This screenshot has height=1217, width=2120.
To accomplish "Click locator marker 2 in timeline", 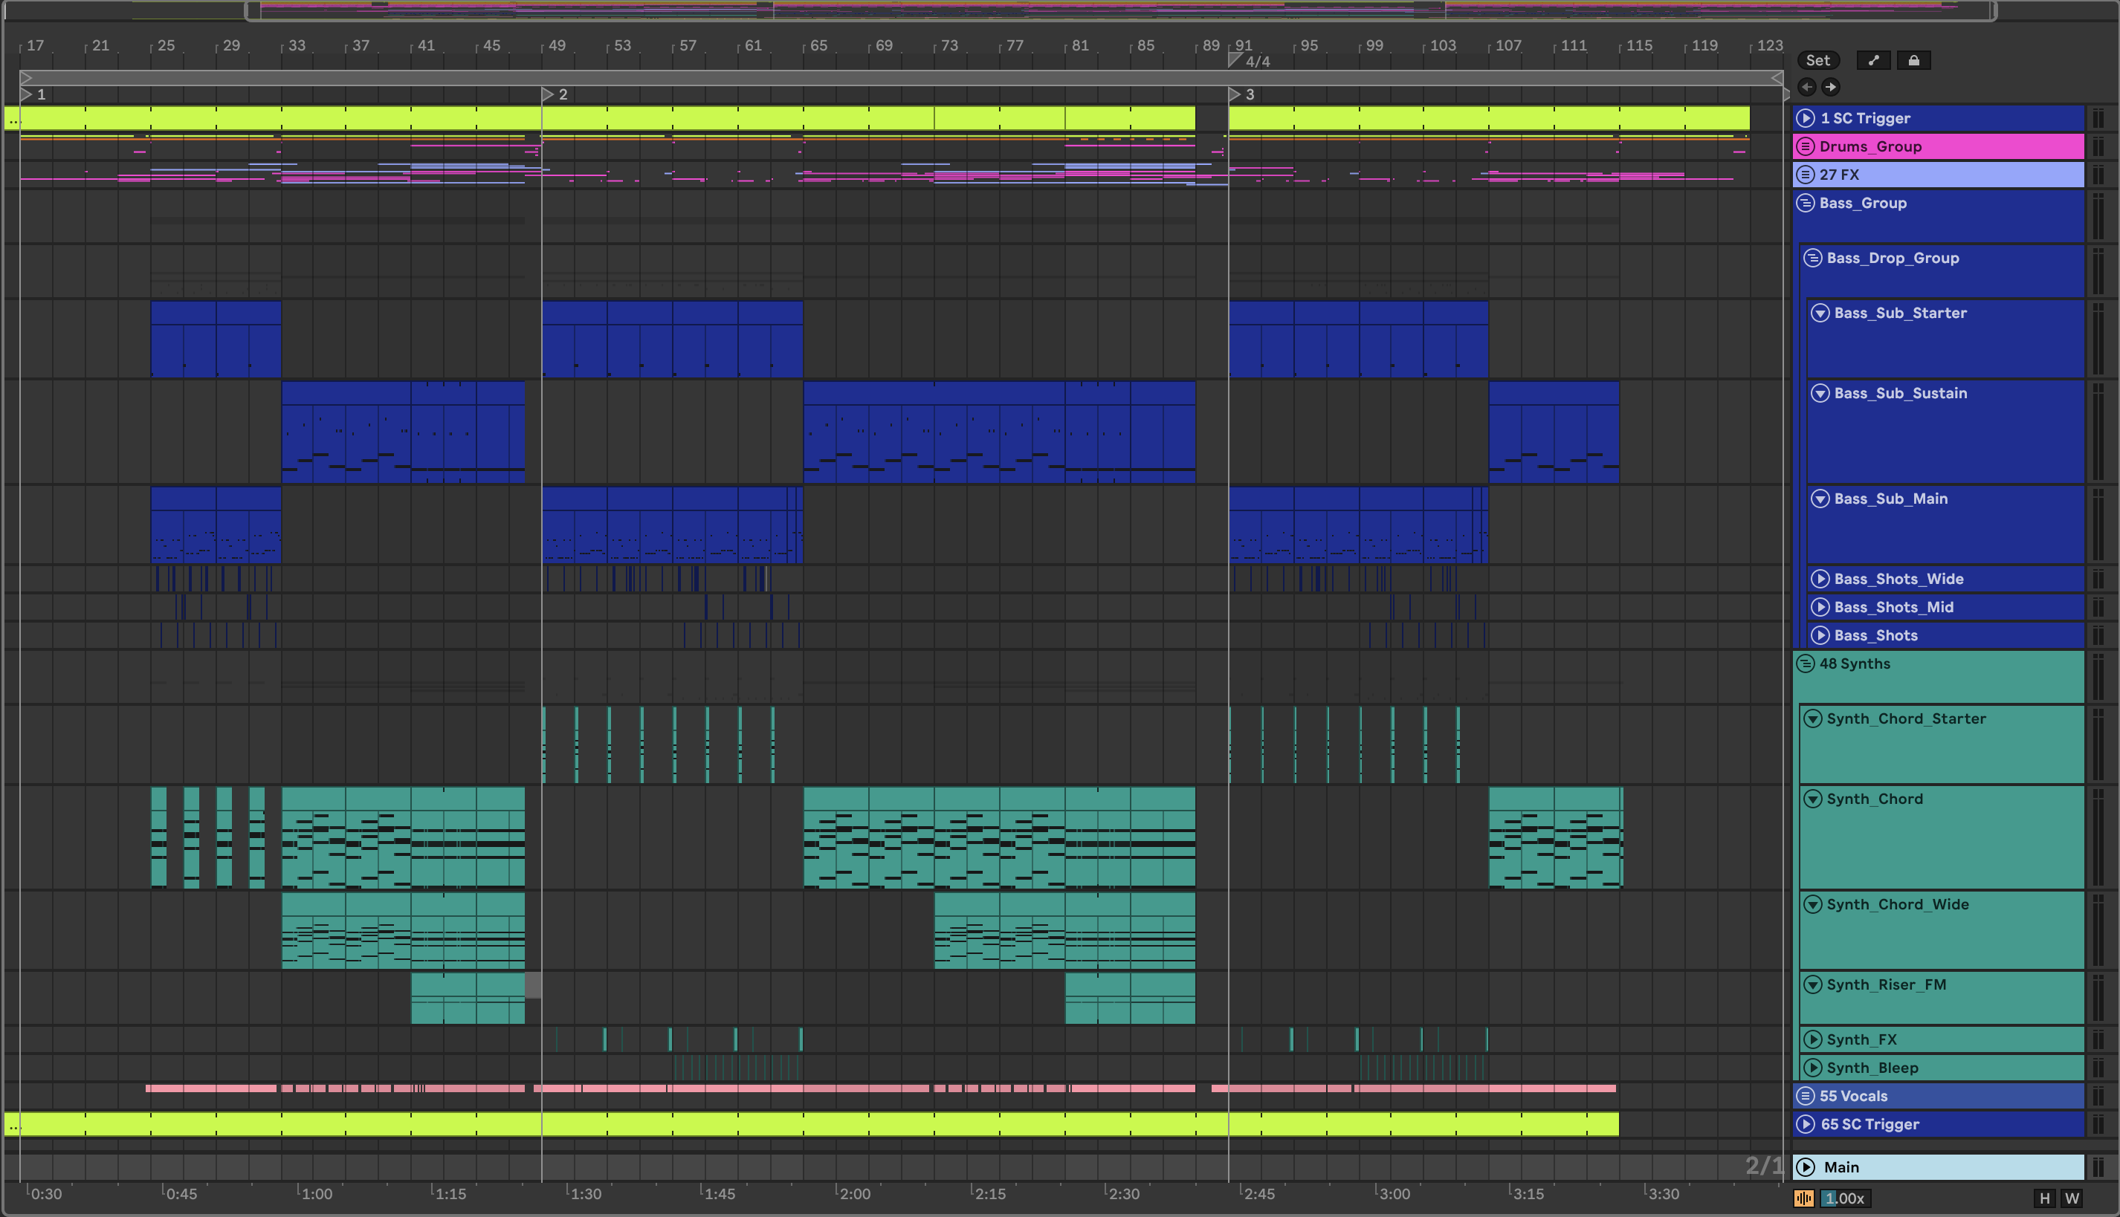I will [549, 94].
